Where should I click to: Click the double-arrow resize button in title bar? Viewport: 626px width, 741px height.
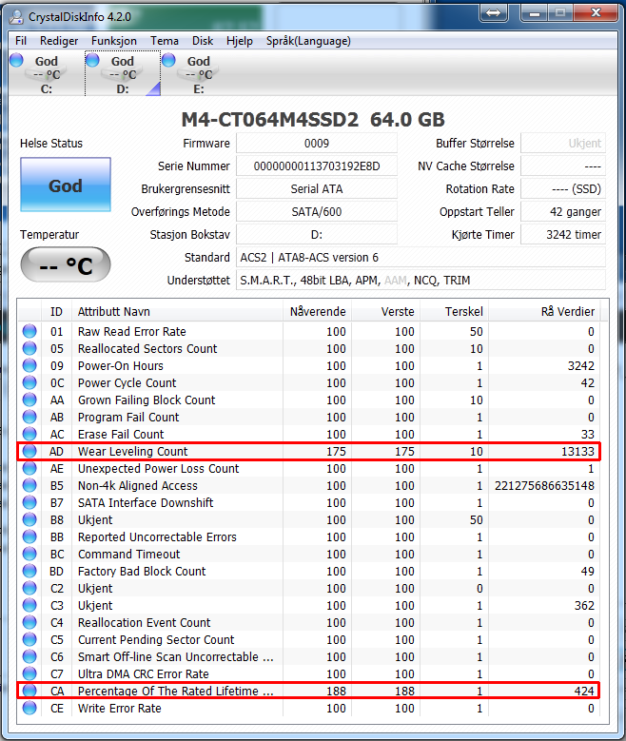point(493,12)
